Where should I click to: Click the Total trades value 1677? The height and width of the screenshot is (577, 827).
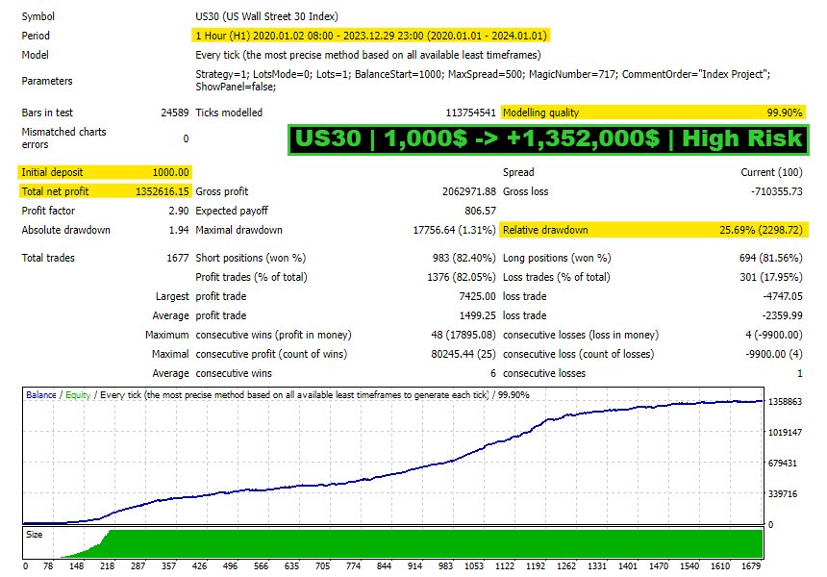178,258
